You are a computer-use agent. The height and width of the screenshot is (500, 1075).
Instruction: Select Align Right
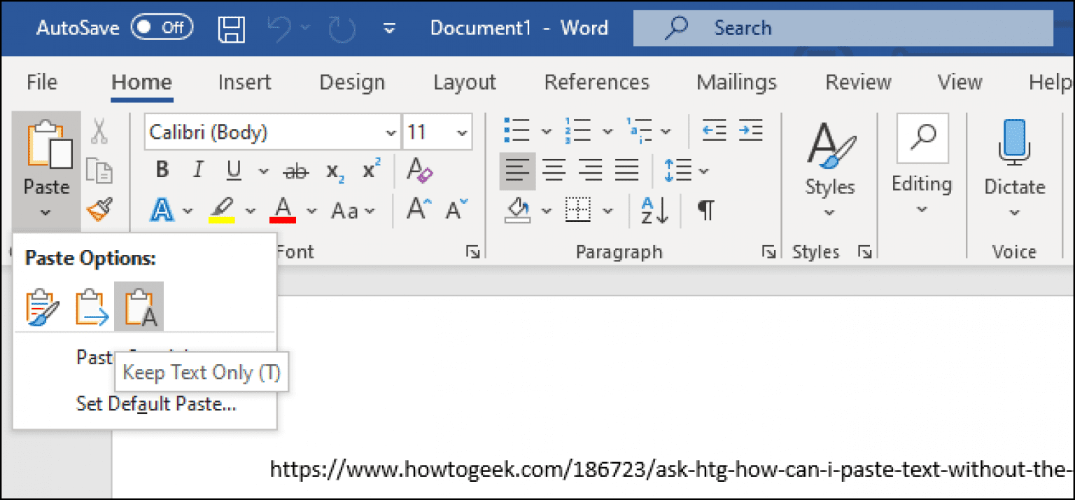tap(591, 170)
